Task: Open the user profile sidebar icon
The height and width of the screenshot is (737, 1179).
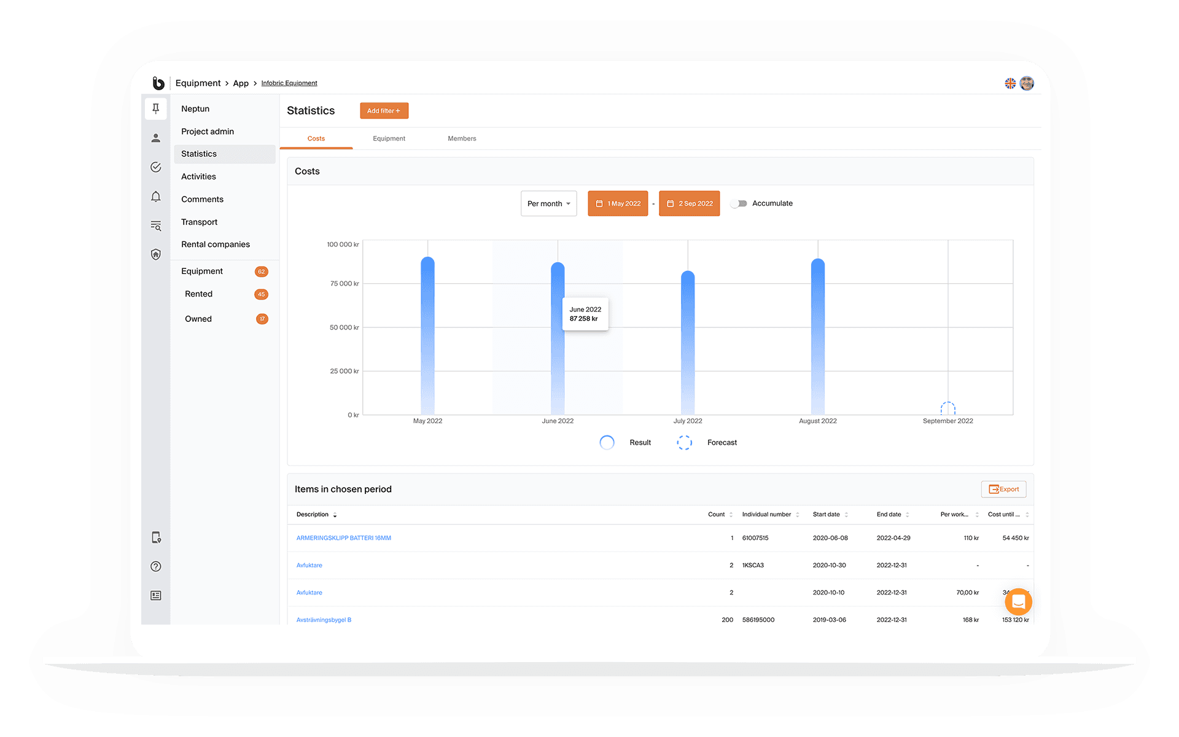Action: [x=155, y=138]
